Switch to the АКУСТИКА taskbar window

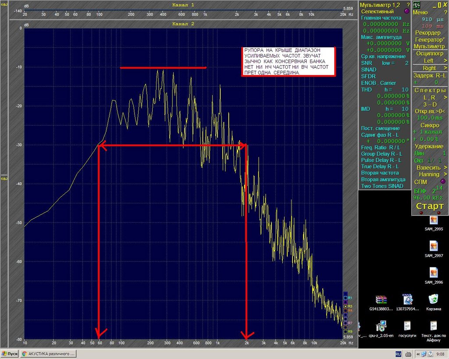tap(48, 354)
